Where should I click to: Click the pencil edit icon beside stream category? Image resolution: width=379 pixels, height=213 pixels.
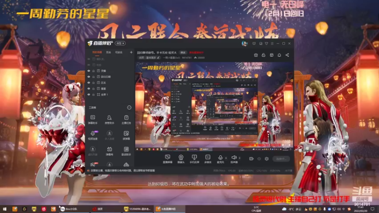[x=158, y=58]
